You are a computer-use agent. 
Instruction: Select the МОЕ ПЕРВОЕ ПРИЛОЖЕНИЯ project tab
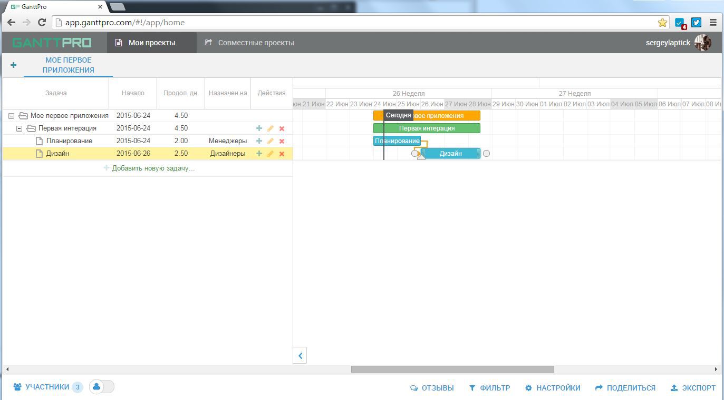click(69, 65)
